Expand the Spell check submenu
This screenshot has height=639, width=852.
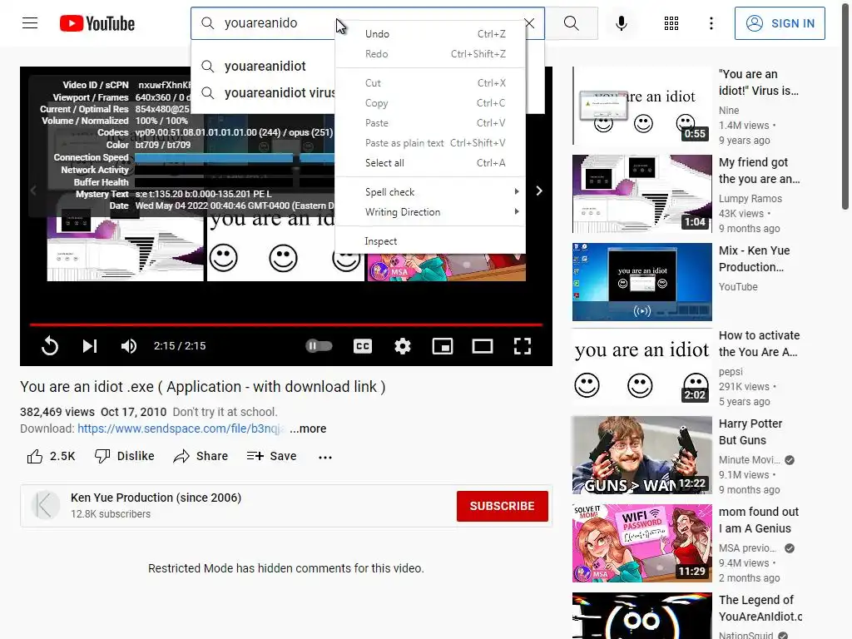pyautogui.click(x=430, y=192)
